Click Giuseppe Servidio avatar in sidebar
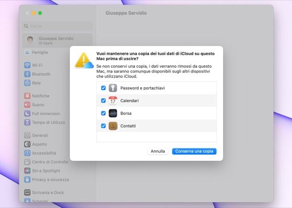 coord(30,40)
